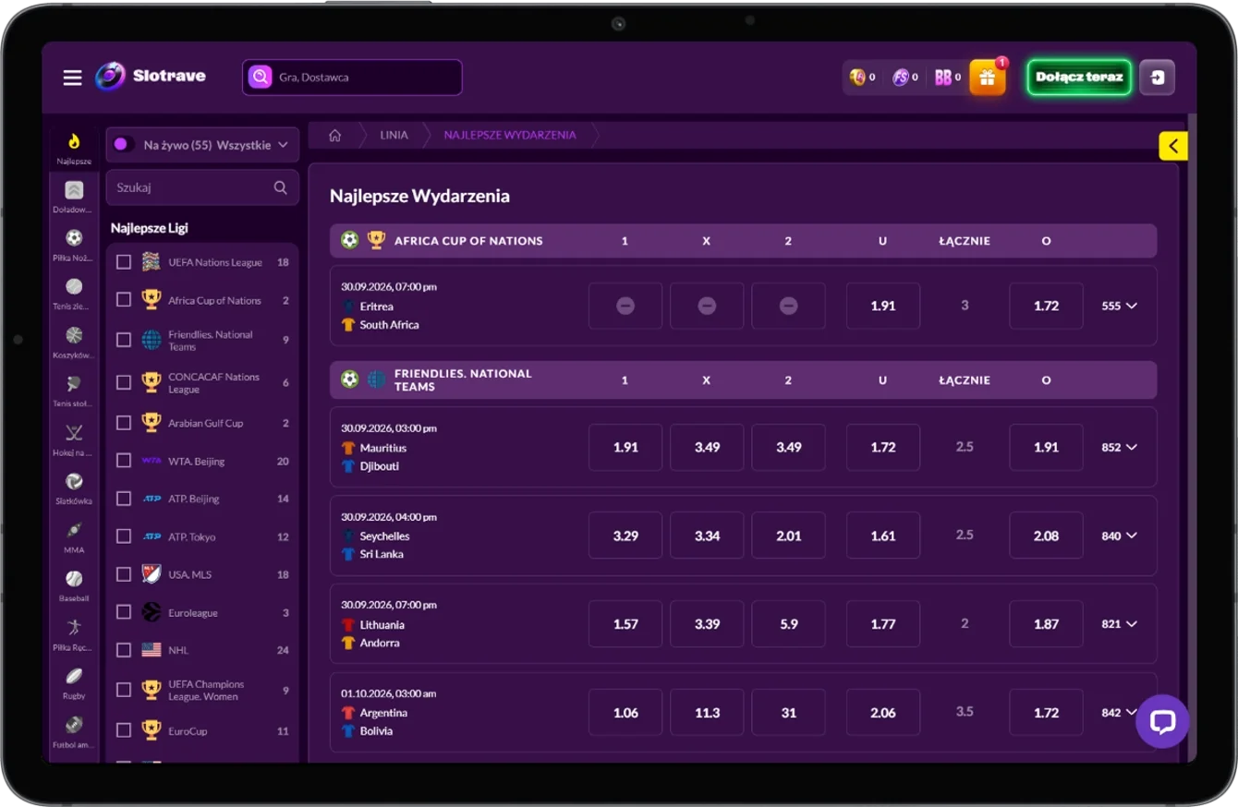Expand 555 markets for Eritrea match
This screenshot has height=807, width=1238.
tap(1119, 306)
